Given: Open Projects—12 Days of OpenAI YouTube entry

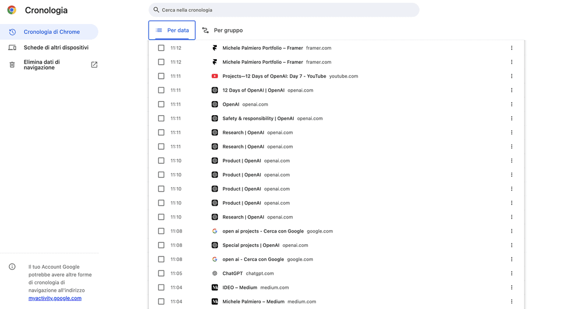Looking at the screenshot, I should click(x=274, y=76).
